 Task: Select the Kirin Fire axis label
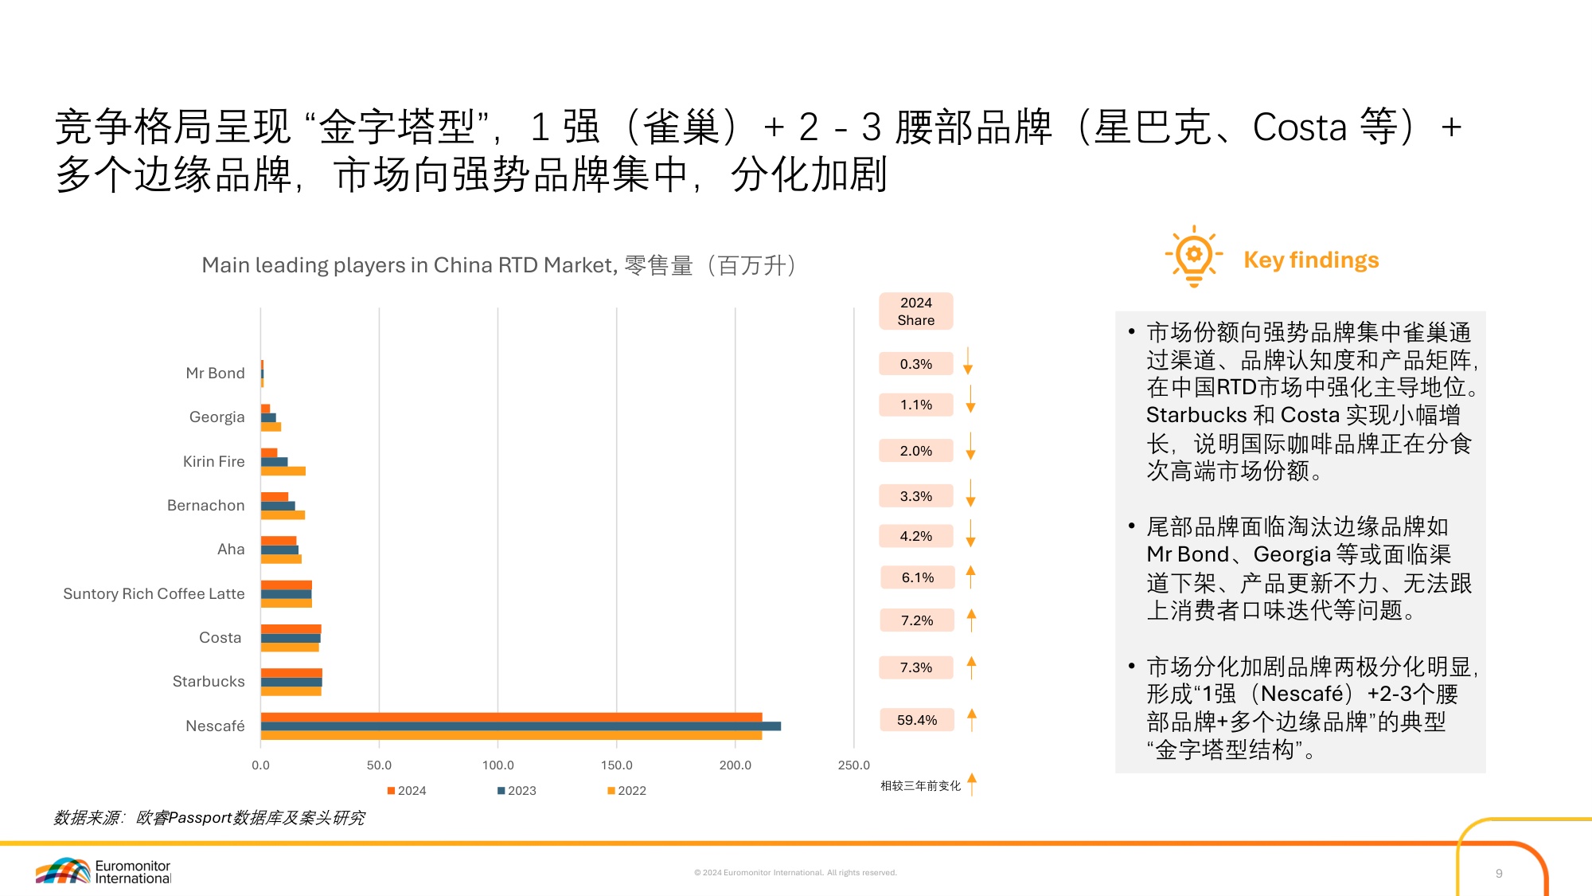point(213,461)
